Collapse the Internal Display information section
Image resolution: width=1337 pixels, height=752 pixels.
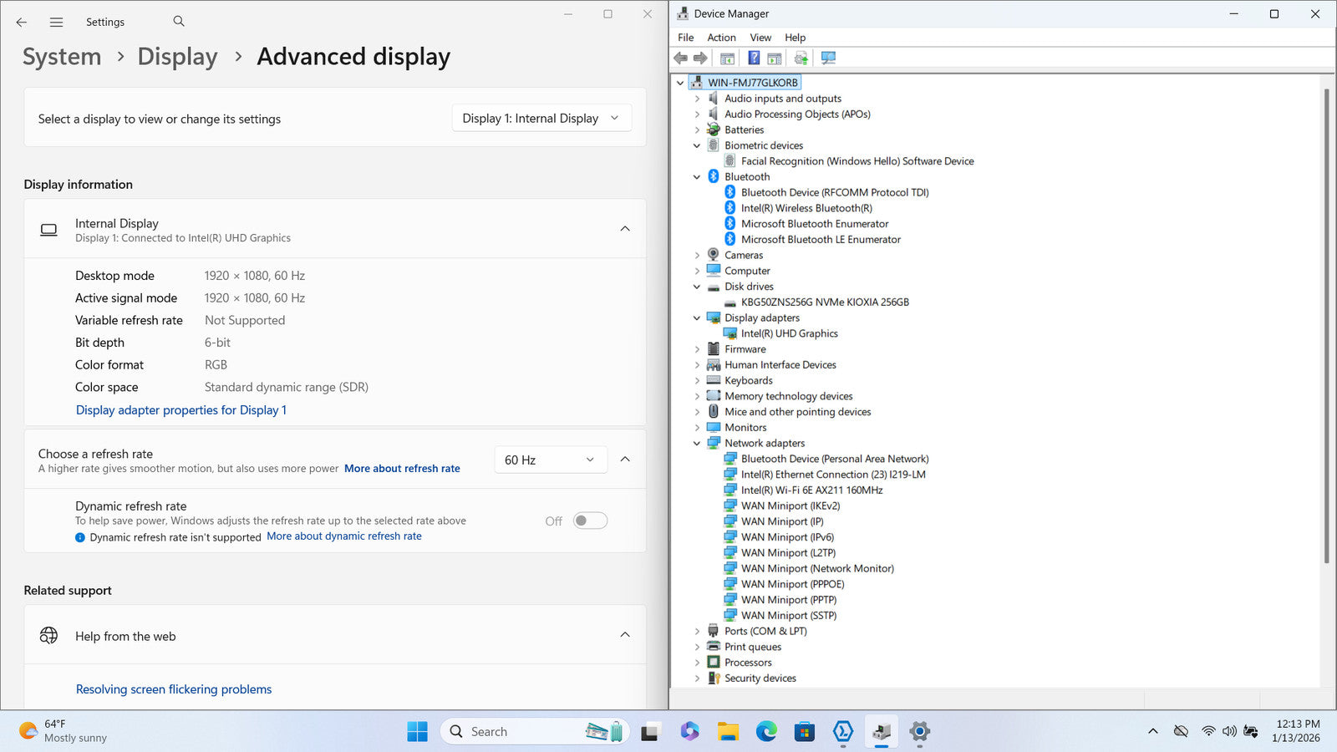coord(624,229)
